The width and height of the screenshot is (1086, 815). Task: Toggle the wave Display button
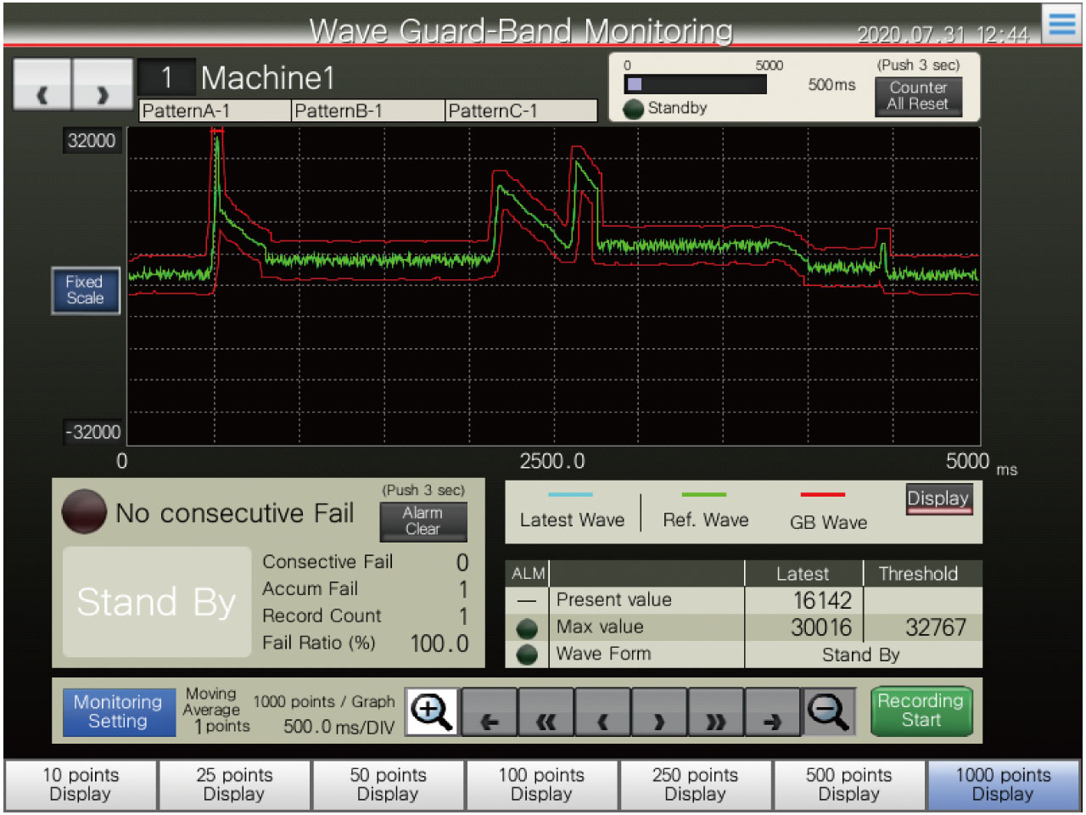point(938,499)
